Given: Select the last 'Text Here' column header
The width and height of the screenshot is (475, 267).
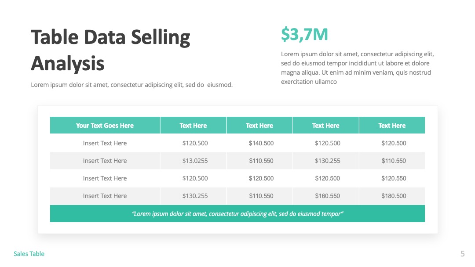Looking at the screenshot, I should pos(392,126).
